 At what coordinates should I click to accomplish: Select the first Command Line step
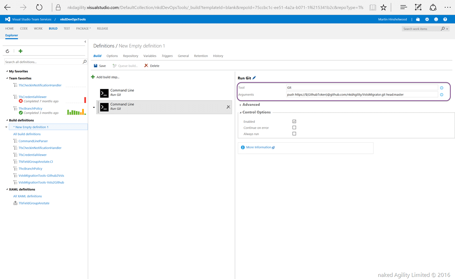coord(164,93)
